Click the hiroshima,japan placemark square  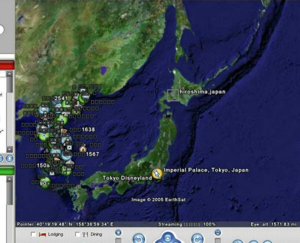tap(172, 95)
